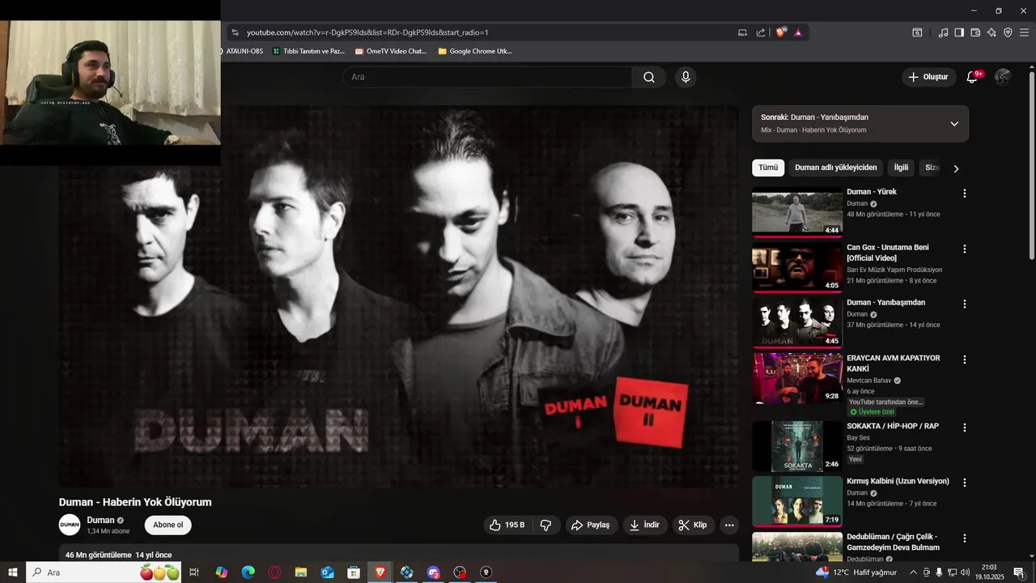Open Google Chrome Utk... bookmarks folder

(475, 51)
